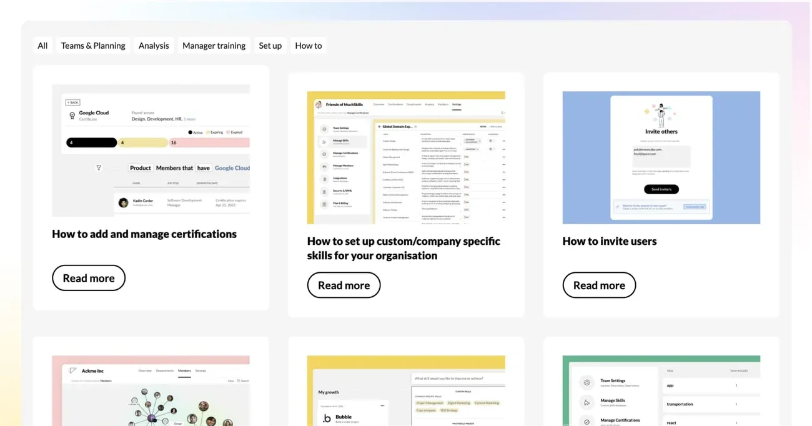812x426 pixels.
Task: Open the Team Settings skills list thumbnail
Action: (x=661, y=391)
